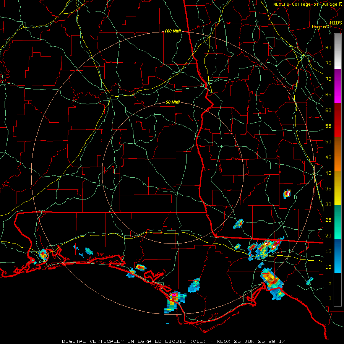
Task: Click the "15" scale value
Action: (328, 252)
